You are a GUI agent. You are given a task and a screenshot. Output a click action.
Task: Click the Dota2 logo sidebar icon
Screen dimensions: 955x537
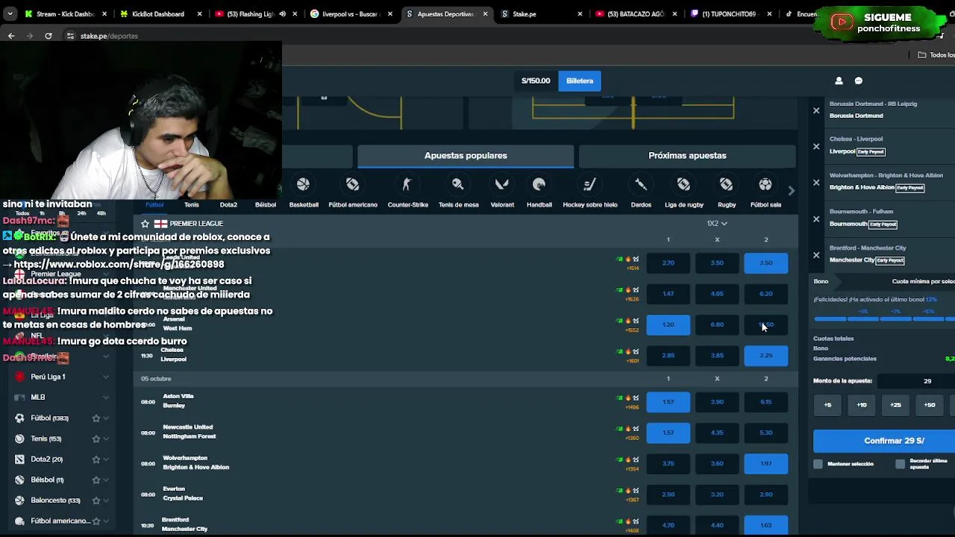pyautogui.click(x=19, y=459)
